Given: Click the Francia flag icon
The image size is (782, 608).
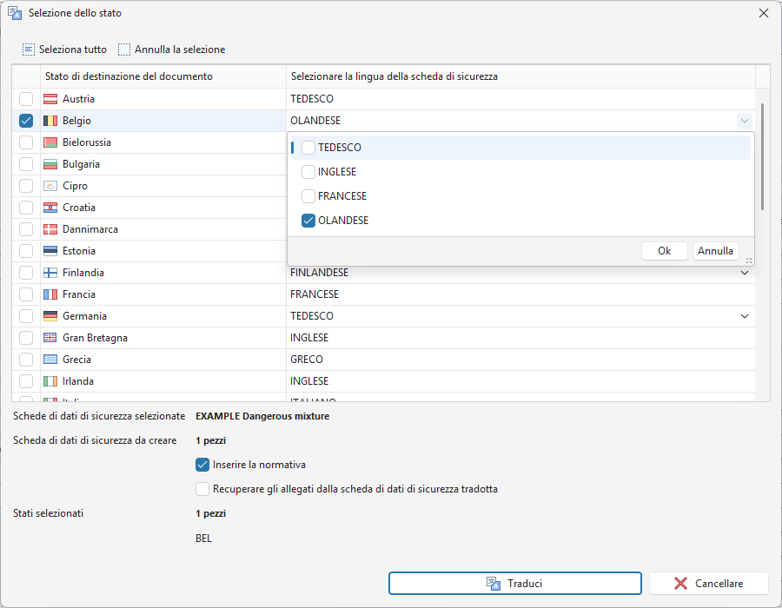Looking at the screenshot, I should click(x=50, y=294).
